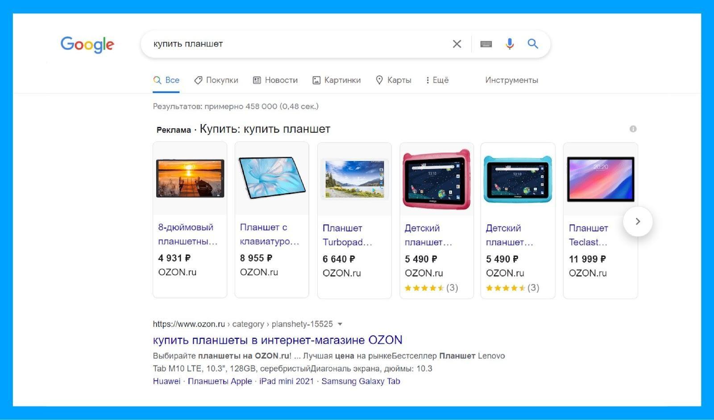The width and height of the screenshot is (714, 420).
Task: Click the Google logo
Action: pos(87,44)
